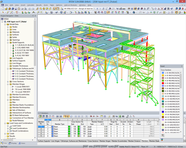Click the red X delete toolbar icon

[x=162, y=9]
